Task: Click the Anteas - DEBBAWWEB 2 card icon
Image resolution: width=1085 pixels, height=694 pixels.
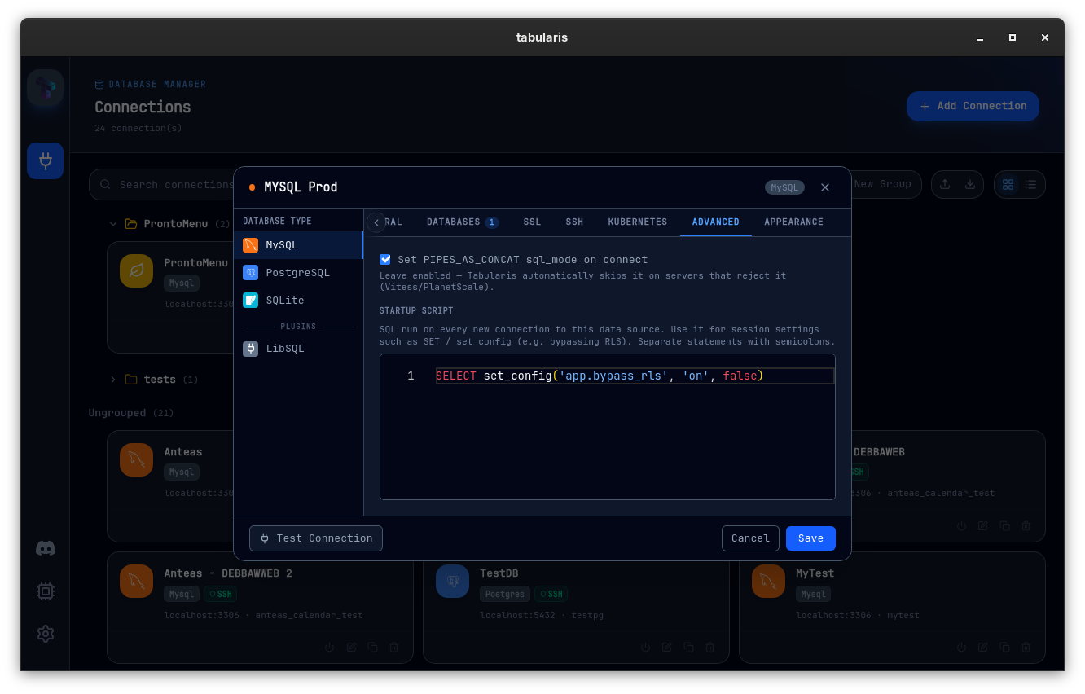Action: pyautogui.click(x=136, y=581)
